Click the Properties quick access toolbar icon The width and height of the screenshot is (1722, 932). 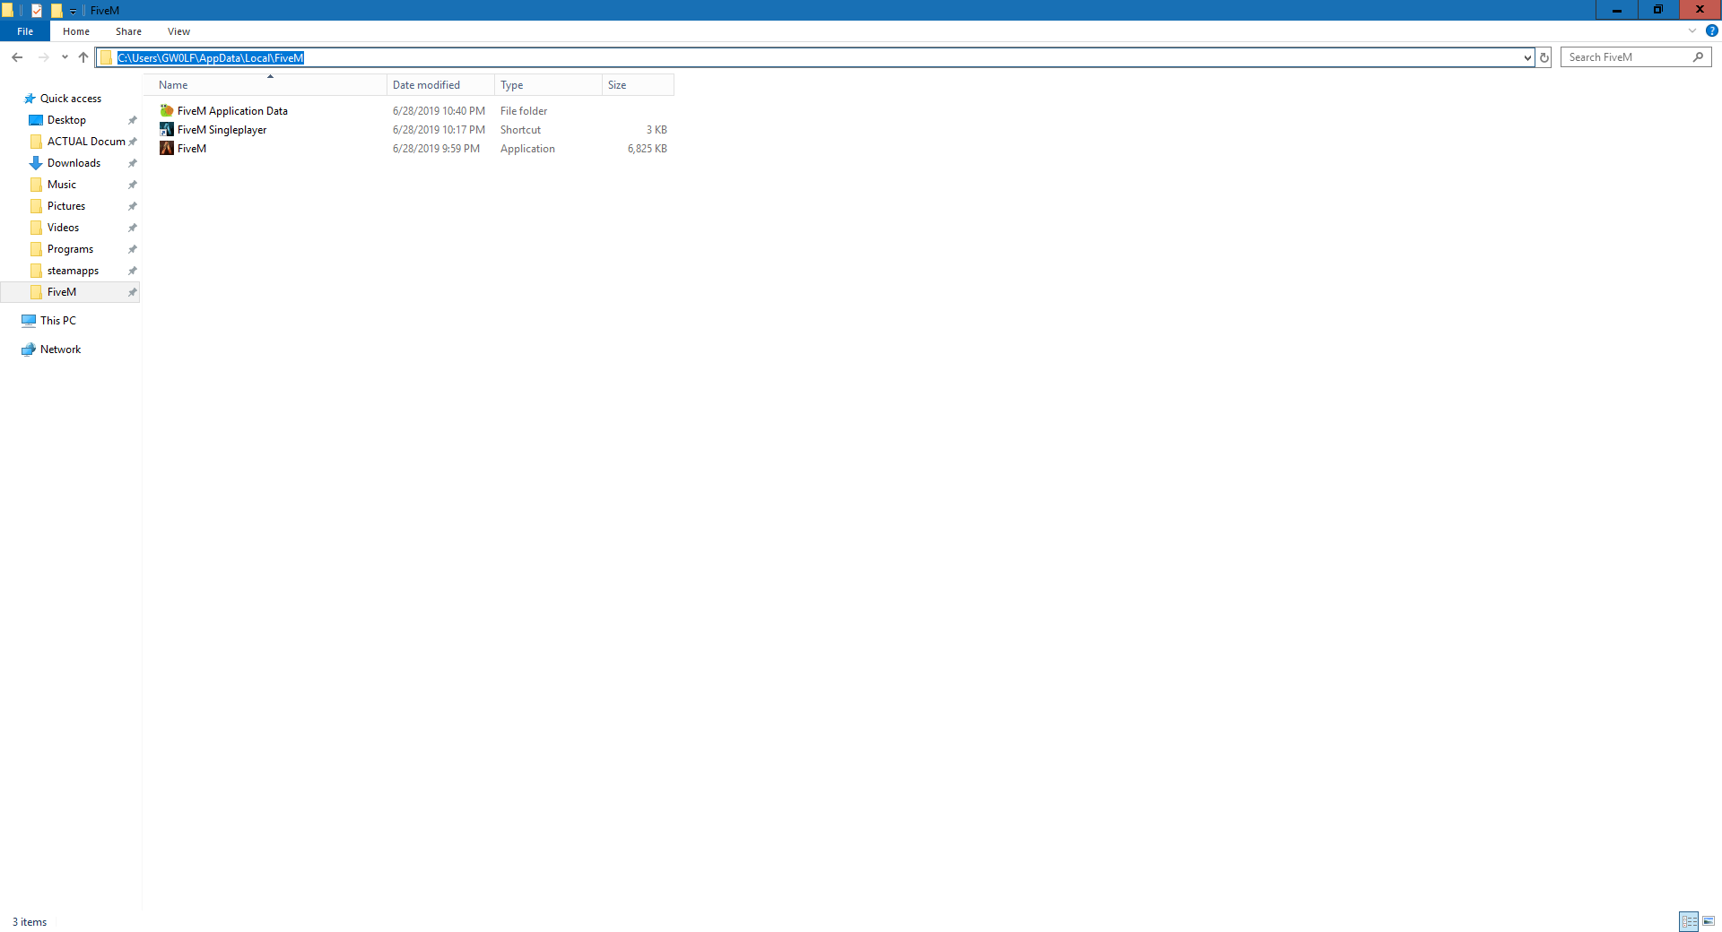click(x=37, y=11)
